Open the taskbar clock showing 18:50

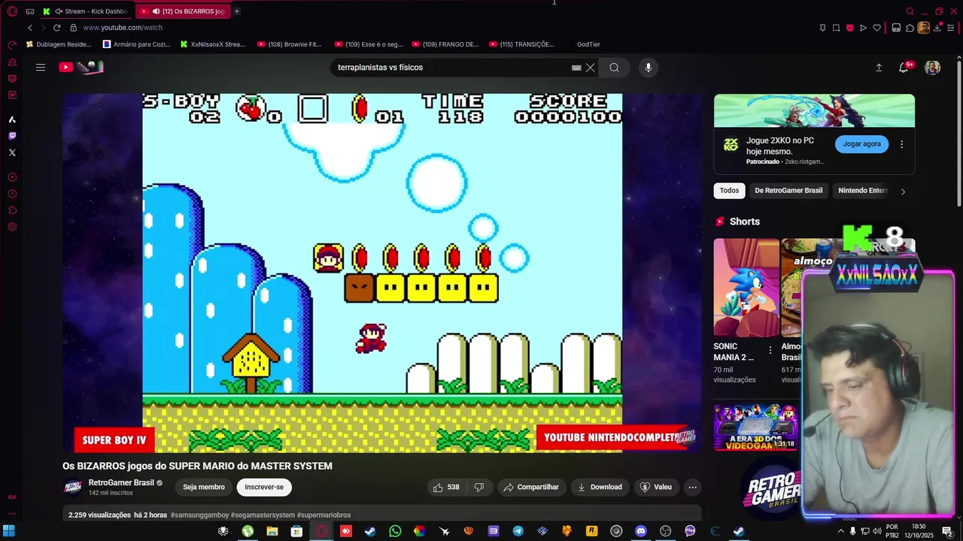coord(919,531)
